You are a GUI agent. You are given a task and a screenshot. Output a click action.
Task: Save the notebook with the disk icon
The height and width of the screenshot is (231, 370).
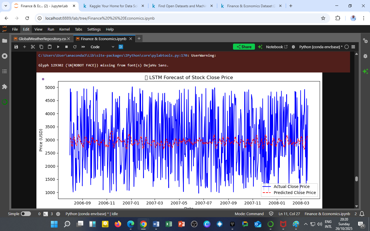[x=16, y=47]
